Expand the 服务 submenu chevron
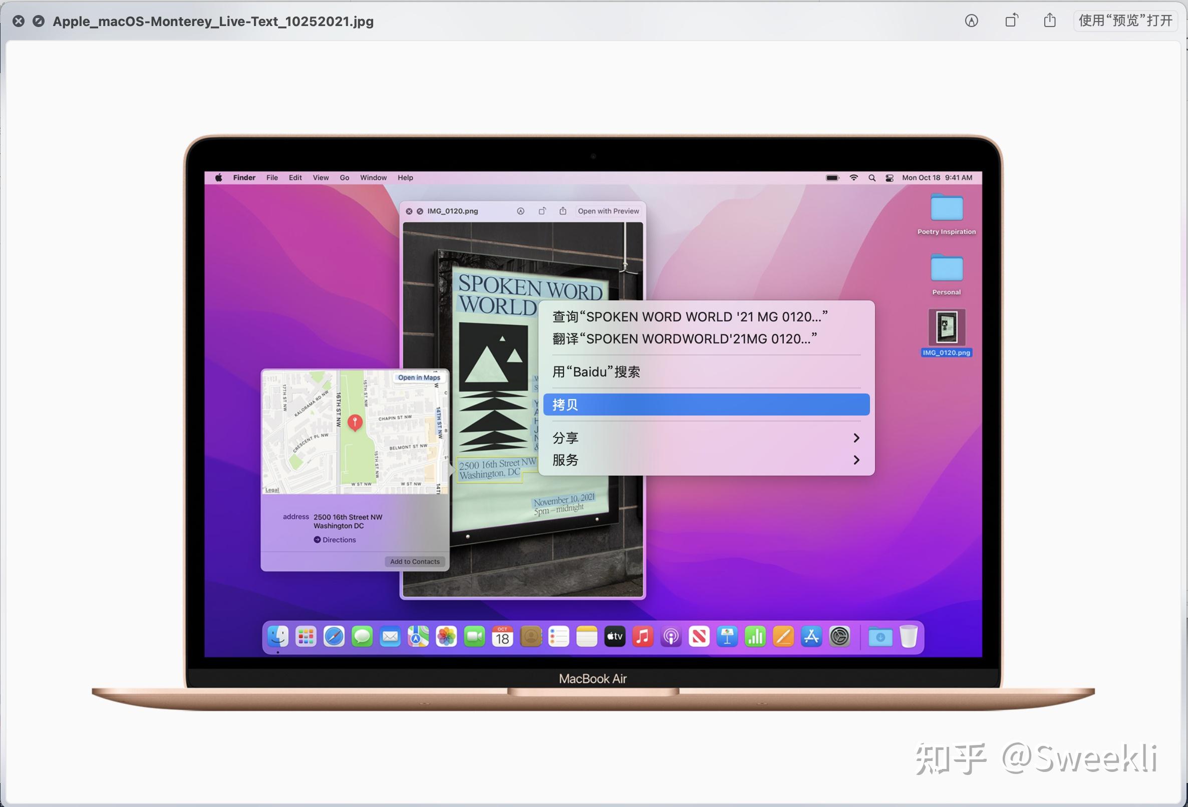Viewport: 1188px width, 807px height. coord(857,460)
